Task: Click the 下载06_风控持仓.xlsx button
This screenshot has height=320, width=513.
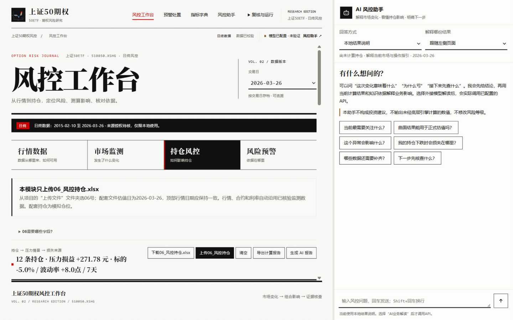Action: 171,253
